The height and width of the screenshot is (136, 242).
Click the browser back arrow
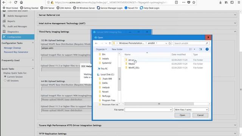[4, 2]
